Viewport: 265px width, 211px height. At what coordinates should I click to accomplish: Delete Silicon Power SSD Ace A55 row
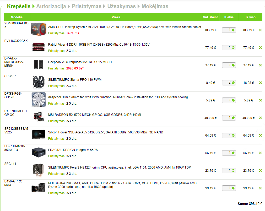pos(260,136)
